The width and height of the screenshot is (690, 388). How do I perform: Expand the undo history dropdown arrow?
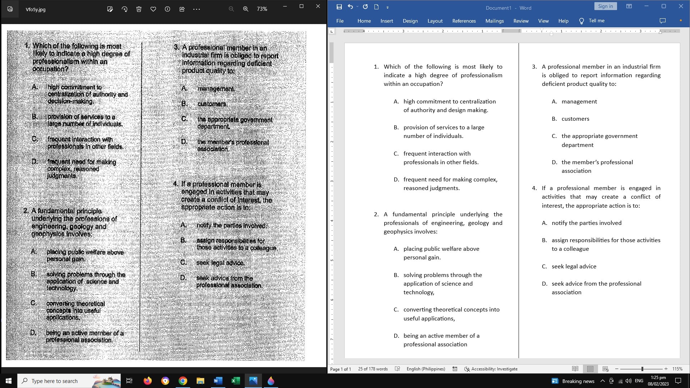357,7
